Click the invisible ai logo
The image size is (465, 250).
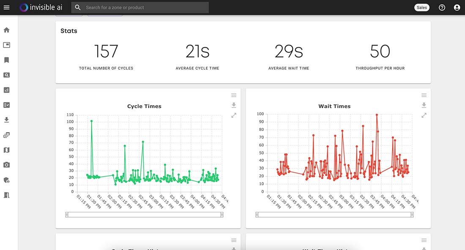click(41, 8)
